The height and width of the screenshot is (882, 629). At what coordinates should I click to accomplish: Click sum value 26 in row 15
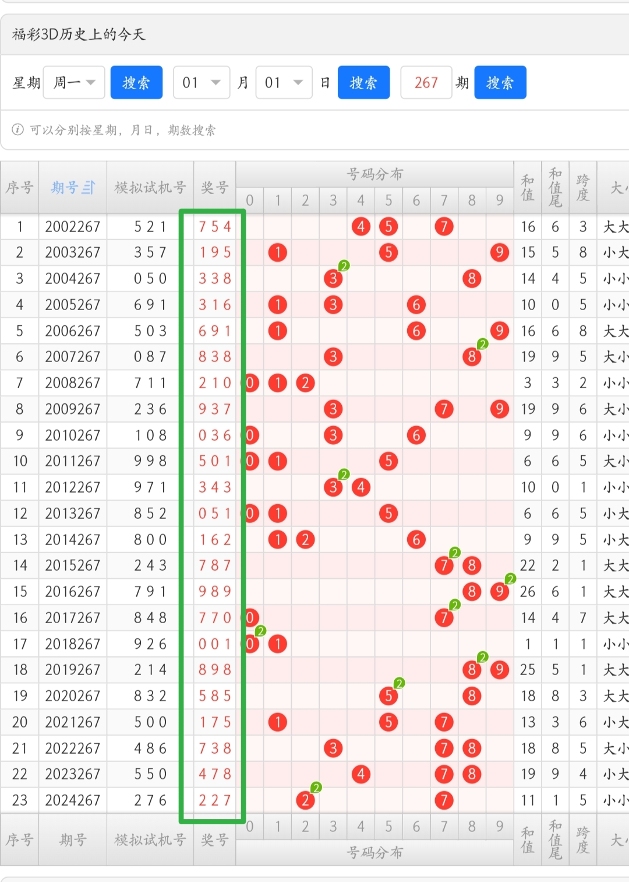tap(528, 592)
